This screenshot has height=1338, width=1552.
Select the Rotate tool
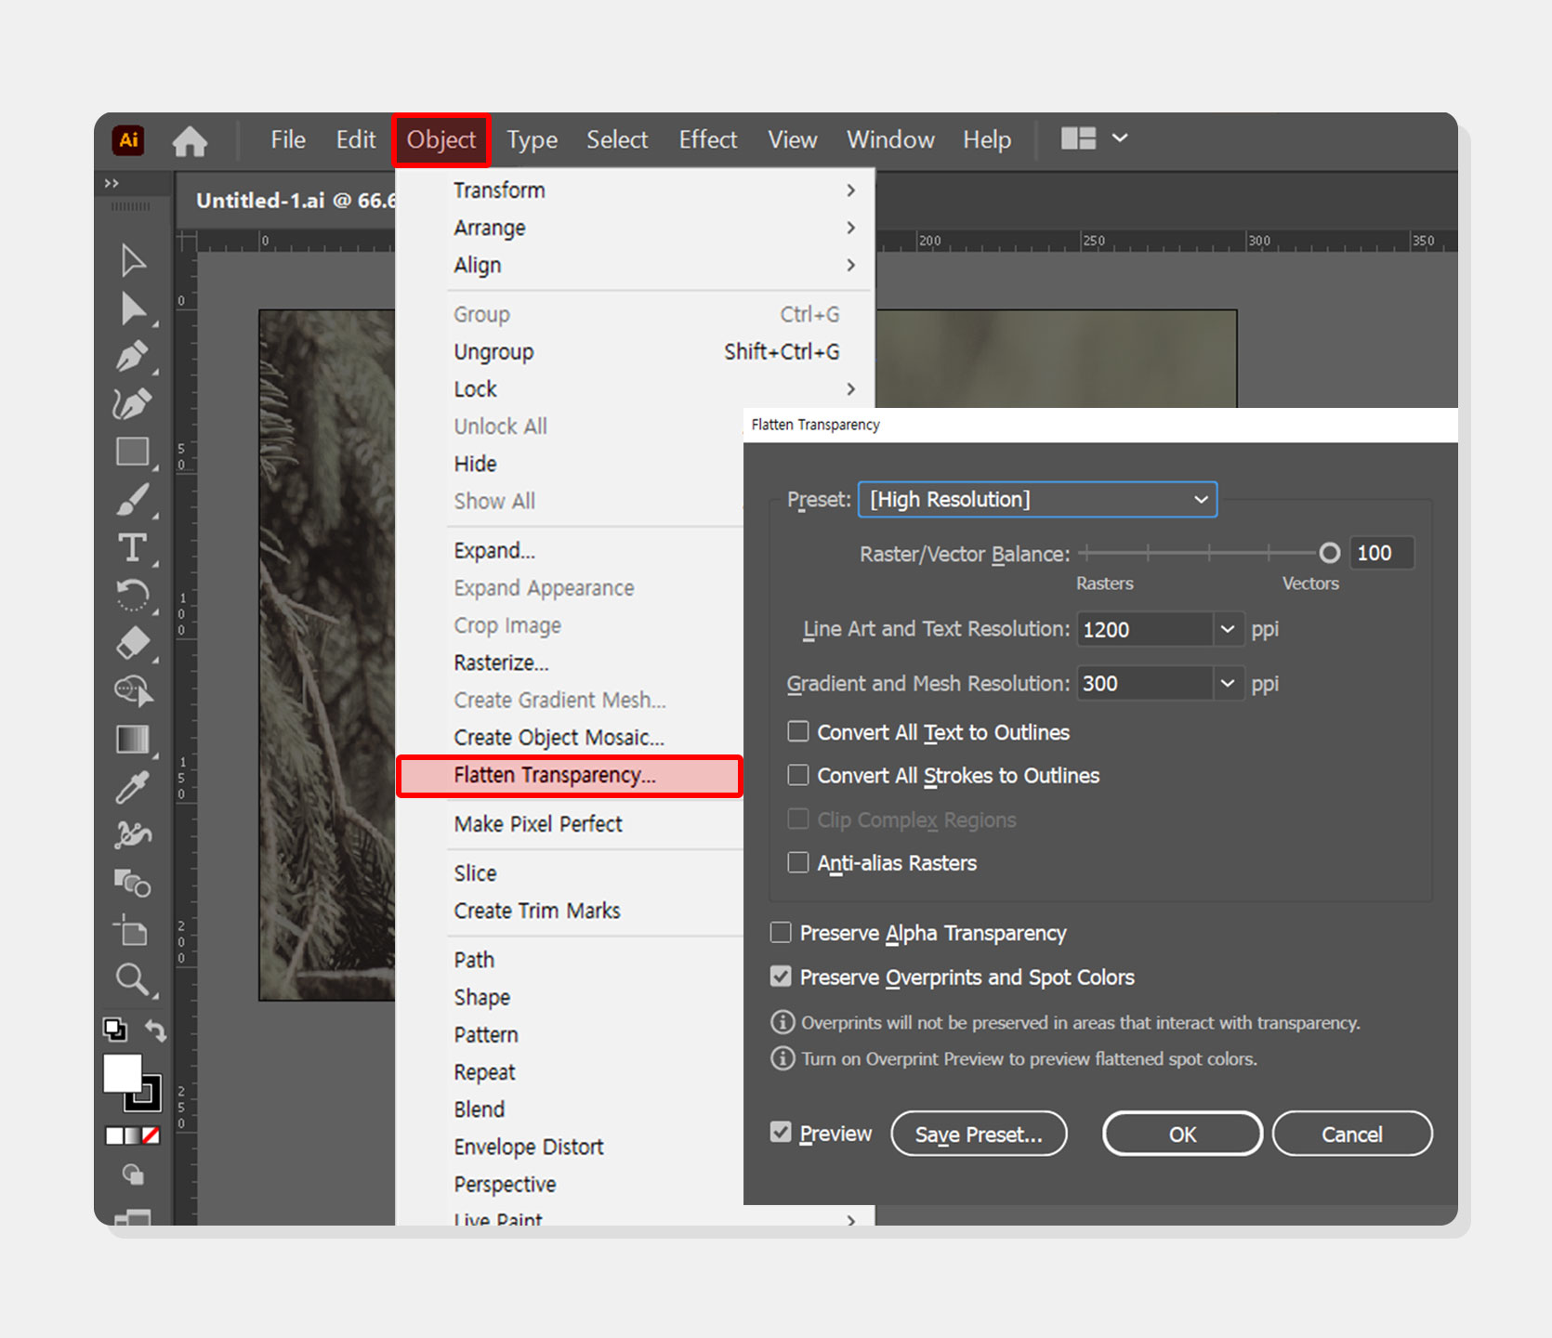pos(133,595)
